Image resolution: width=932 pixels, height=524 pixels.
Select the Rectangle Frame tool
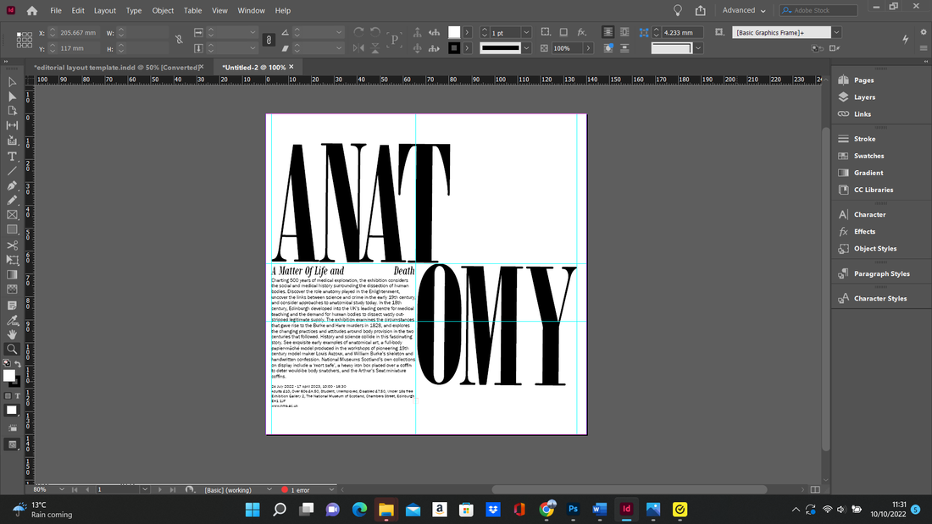(12, 215)
